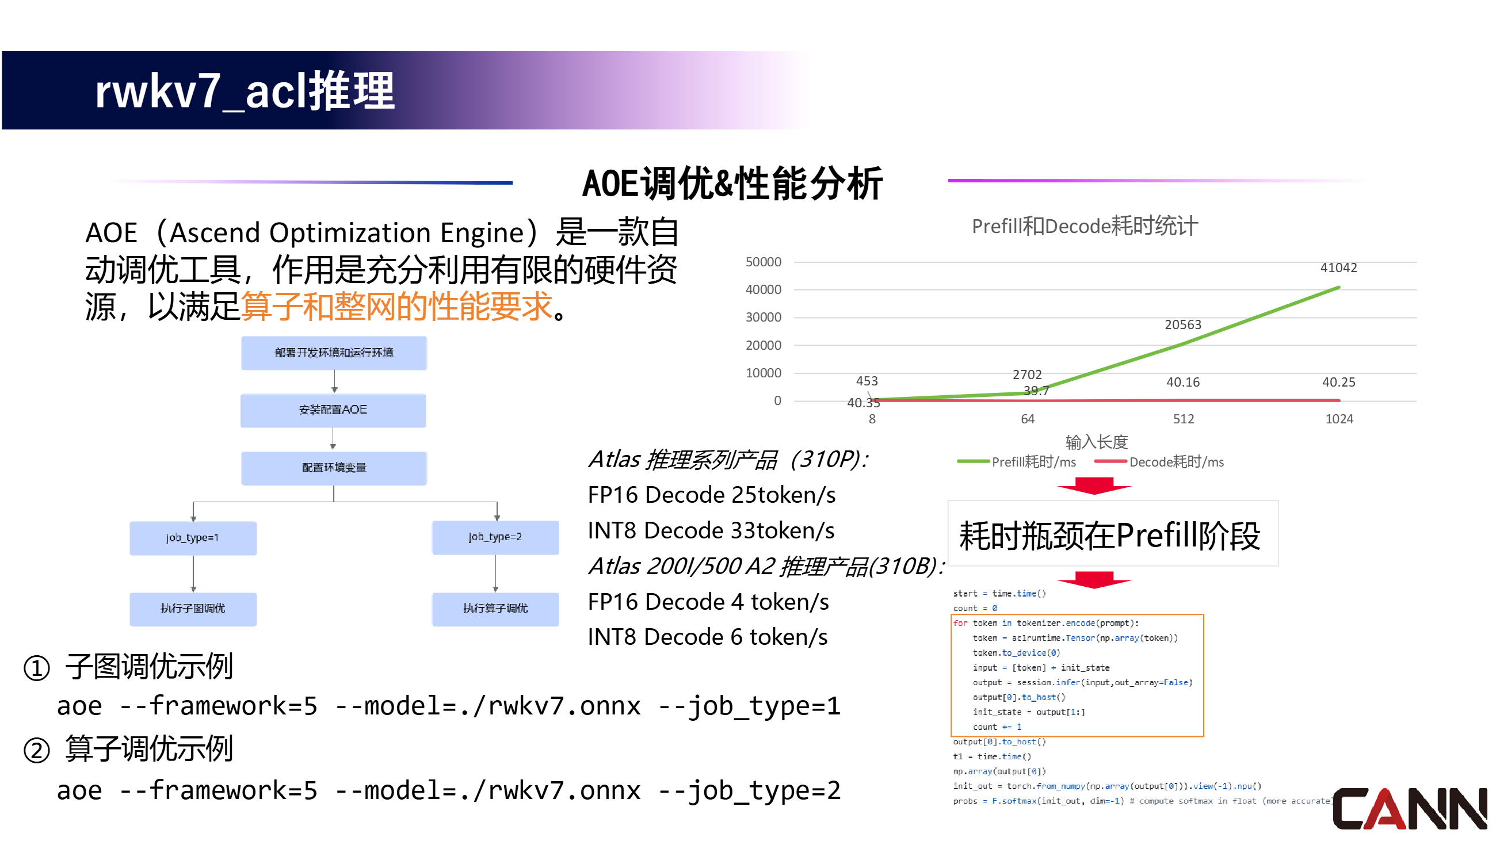Click the 41042 data label on chart
Viewport: 1496px width, 841px height.
click(x=1338, y=267)
